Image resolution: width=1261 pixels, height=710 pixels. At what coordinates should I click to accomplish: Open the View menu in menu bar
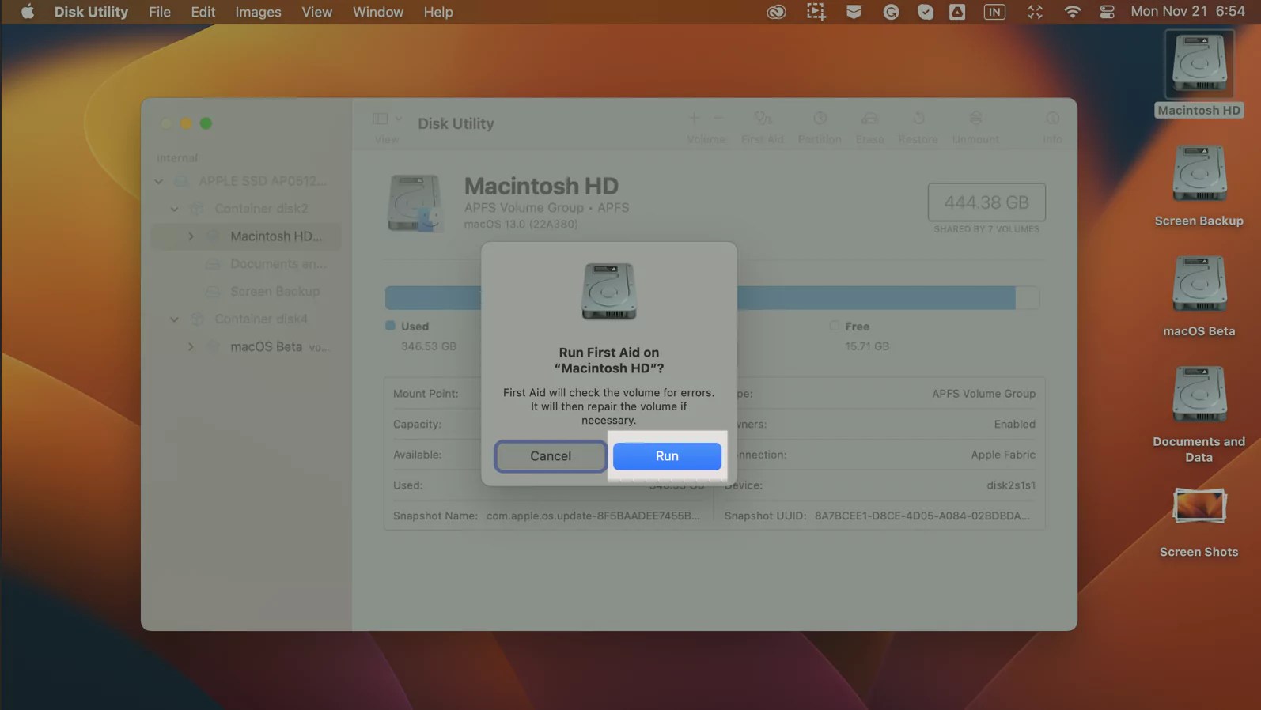316,12
